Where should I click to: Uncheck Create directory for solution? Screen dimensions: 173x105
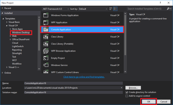click(x=127, y=92)
